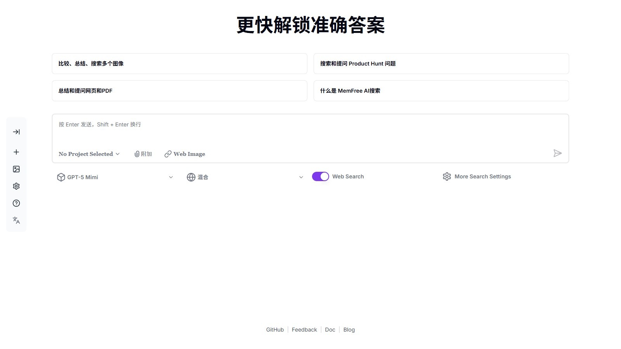Click the 附加 paperclip attachment icon
Image resolution: width=621 pixels, height=349 pixels.
pyautogui.click(x=142, y=154)
